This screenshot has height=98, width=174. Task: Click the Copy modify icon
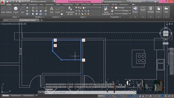[x=33, y=11]
